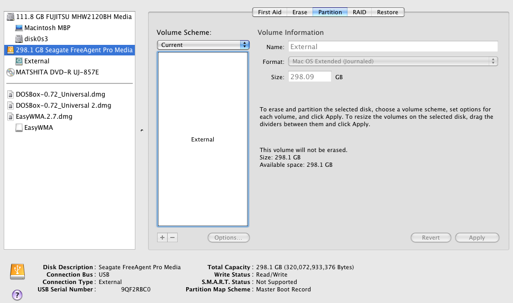Remove a partition with the minus button
Image resolution: width=513 pixels, height=303 pixels.
click(x=172, y=238)
